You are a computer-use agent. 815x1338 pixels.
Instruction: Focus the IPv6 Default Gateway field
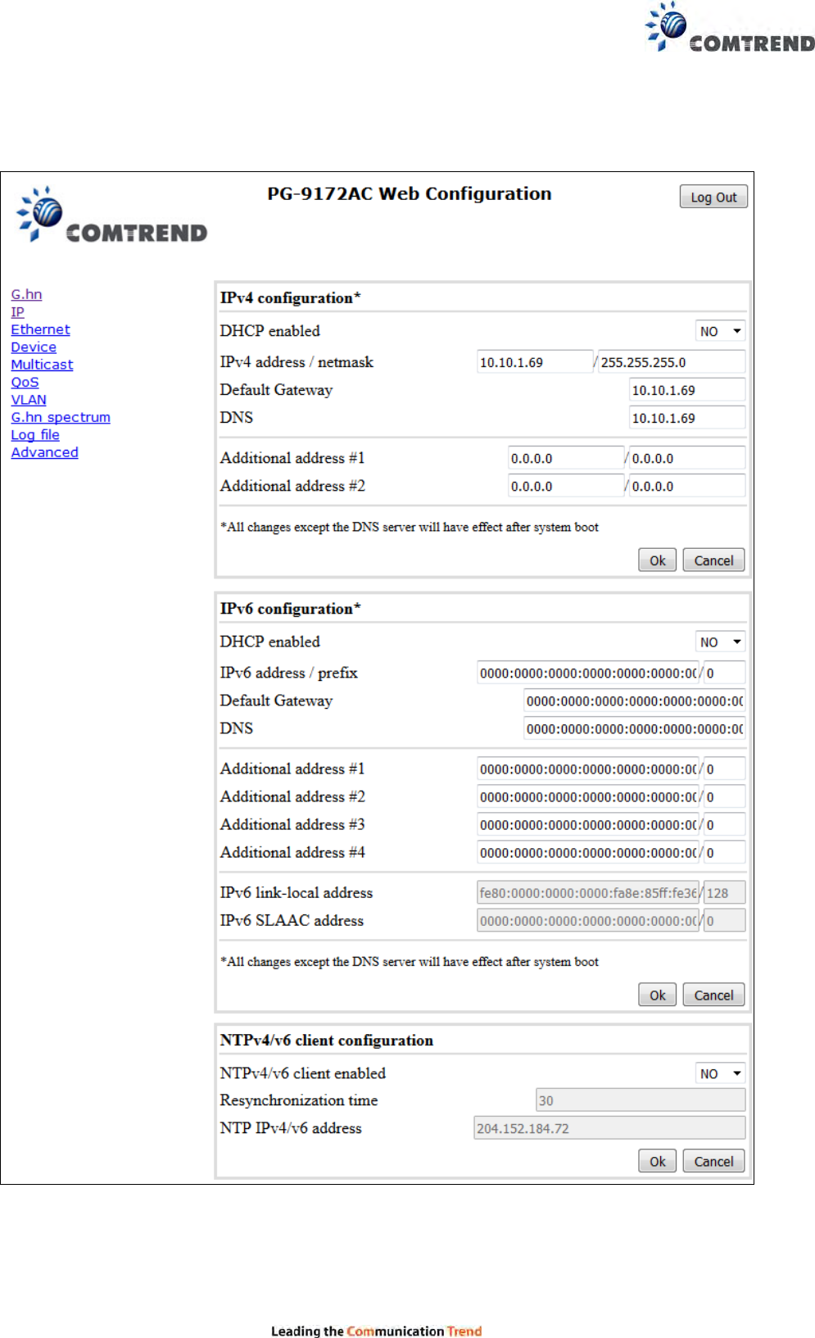click(x=635, y=701)
